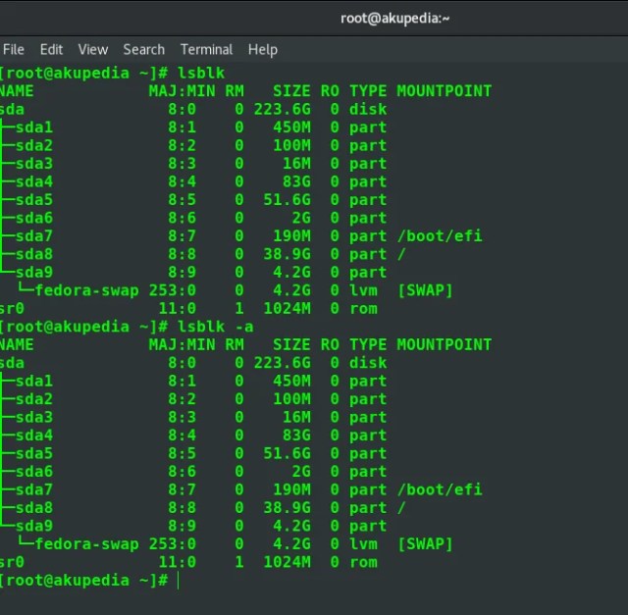628x615 pixels.
Task: Click '38.9G' in the first lsblk output
Action: 287,254
